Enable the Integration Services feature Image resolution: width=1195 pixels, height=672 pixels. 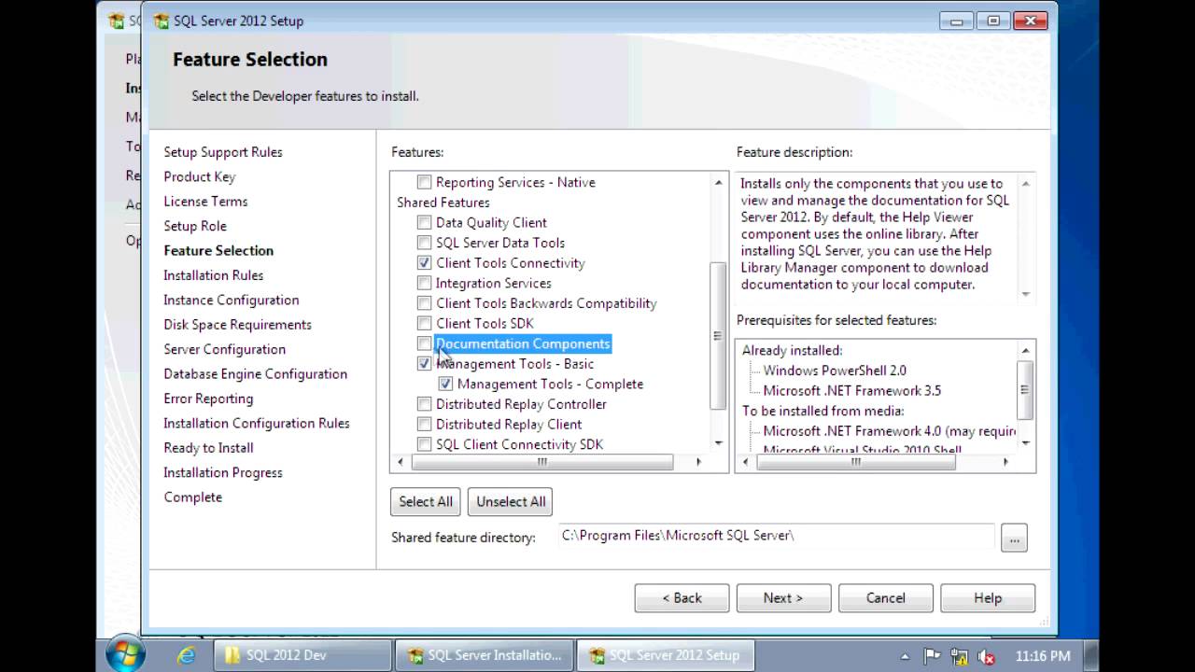[425, 283]
